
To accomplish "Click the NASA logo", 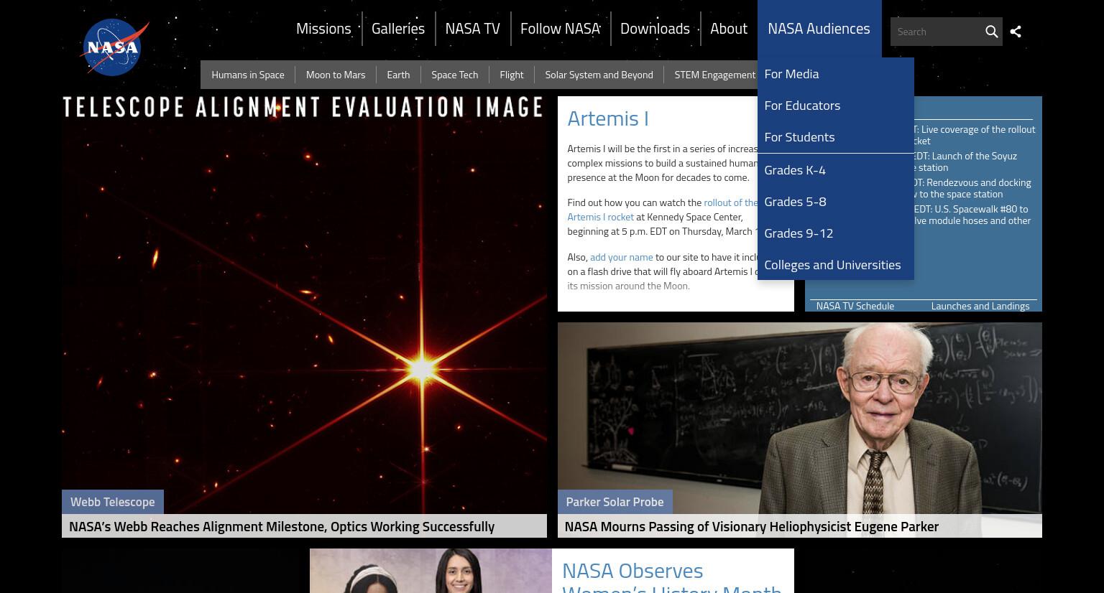I will click(114, 47).
